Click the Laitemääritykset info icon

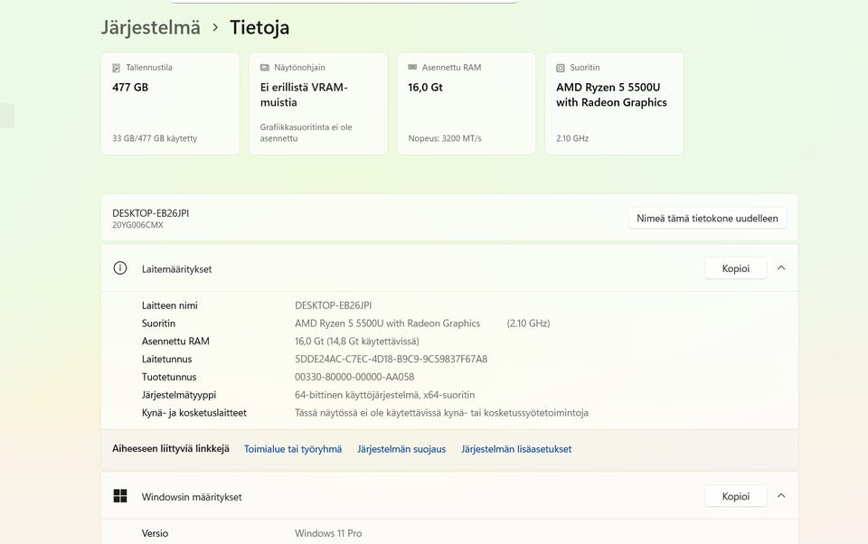click(120, 268)
